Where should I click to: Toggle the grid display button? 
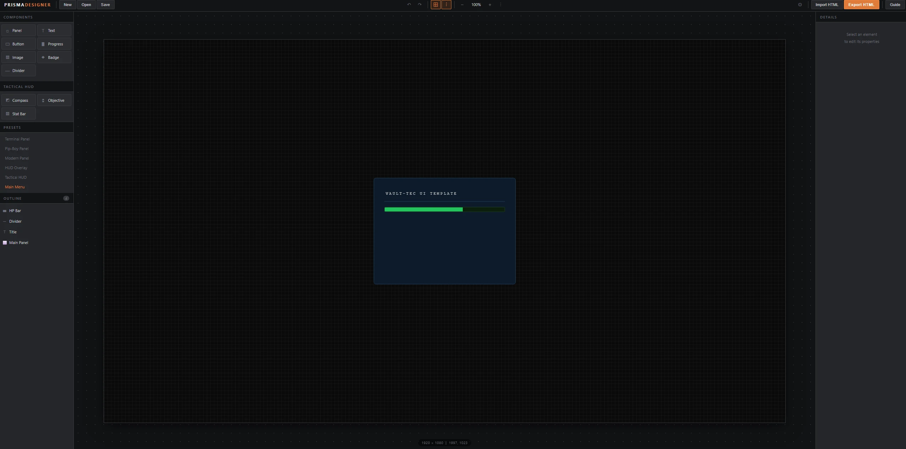(435, 5)
